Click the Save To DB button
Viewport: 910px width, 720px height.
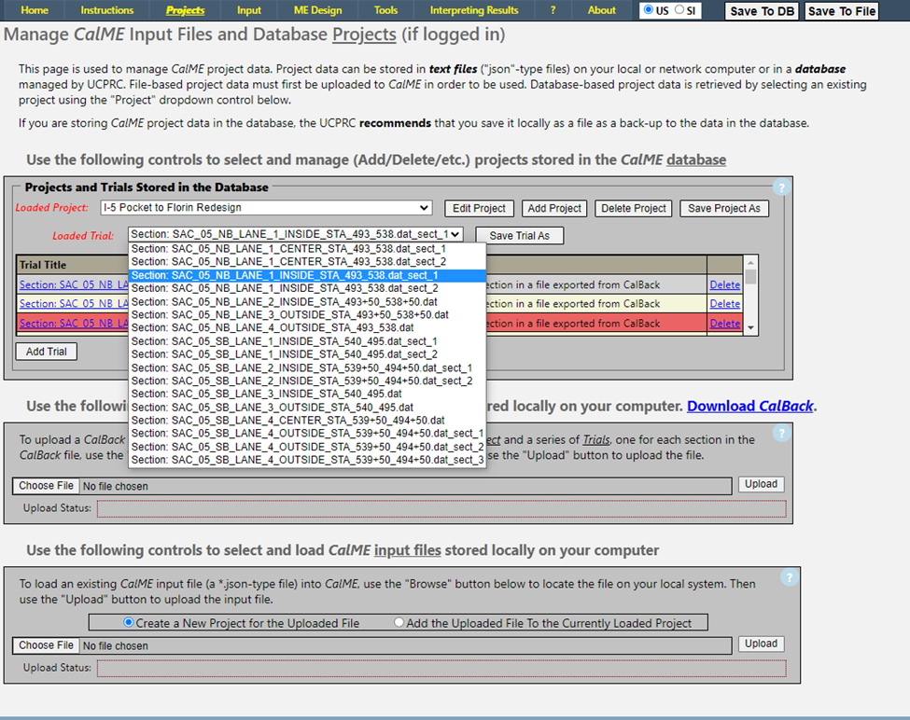tap(761, 11)
